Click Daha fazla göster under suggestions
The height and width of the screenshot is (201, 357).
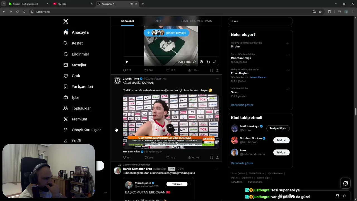click(242, 163)
